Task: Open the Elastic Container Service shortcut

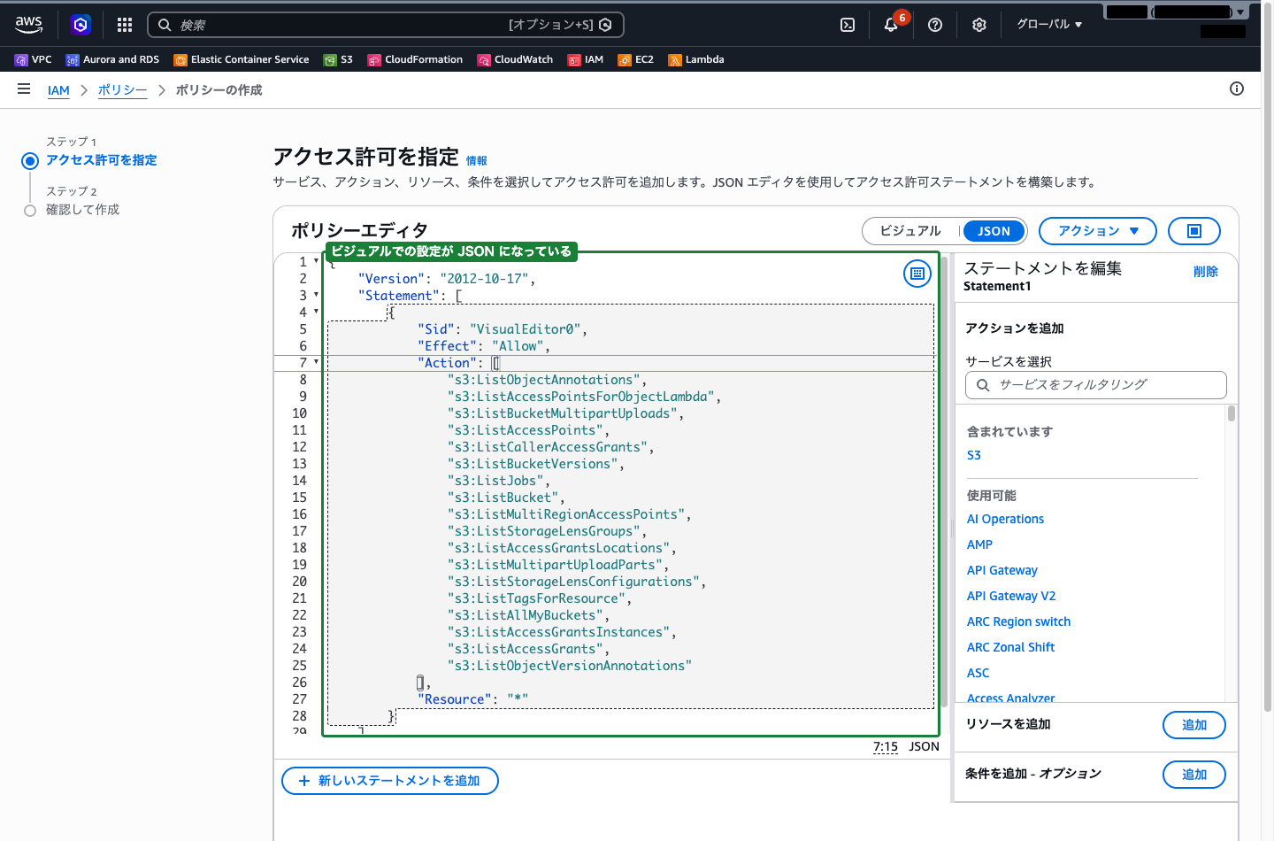Action: [242, 59]
